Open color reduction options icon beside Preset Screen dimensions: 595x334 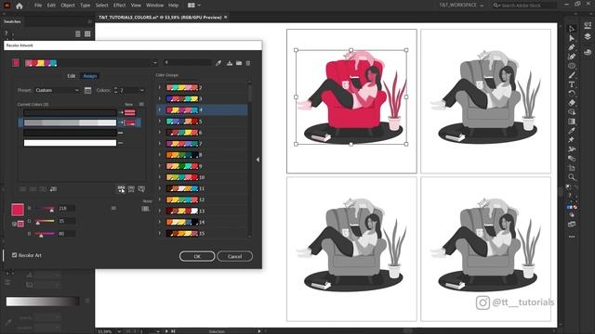(x=87, y=90)
